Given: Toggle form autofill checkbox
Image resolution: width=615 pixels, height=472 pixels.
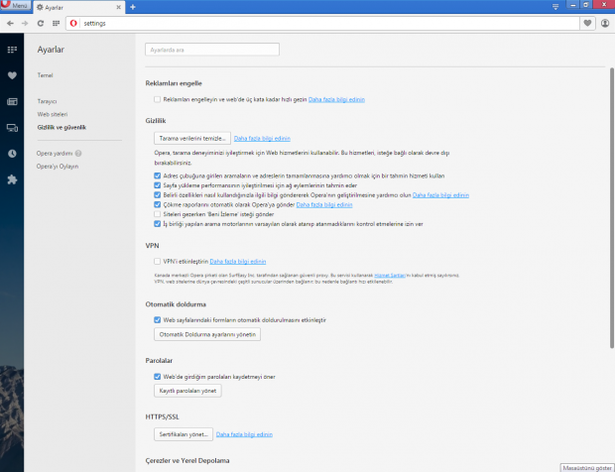Looking at the screenshot, I should point(158,320).
